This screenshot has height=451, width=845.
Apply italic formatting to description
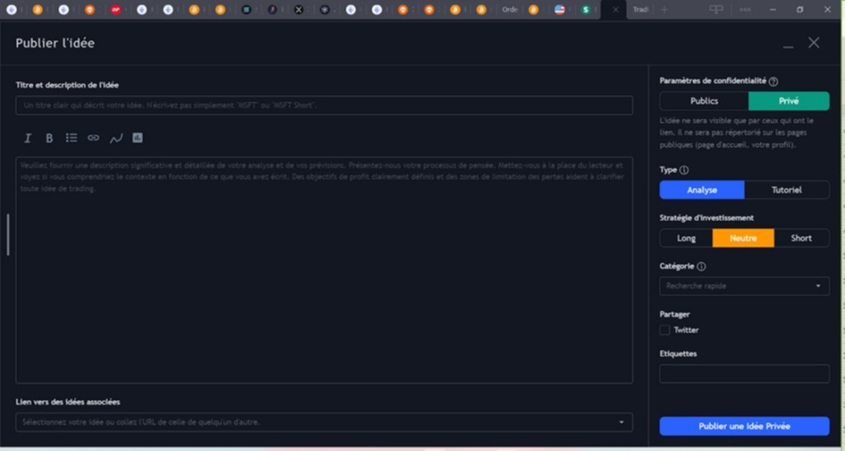click(27, 139)
